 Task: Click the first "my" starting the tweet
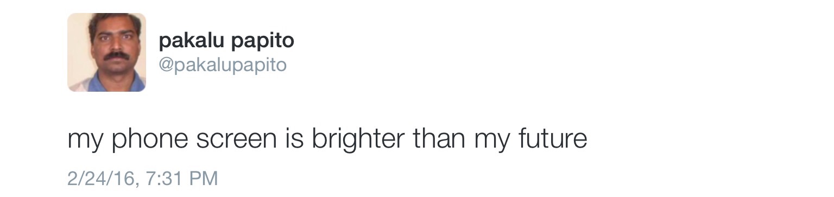pyautogui.click(x=85, y=142)
